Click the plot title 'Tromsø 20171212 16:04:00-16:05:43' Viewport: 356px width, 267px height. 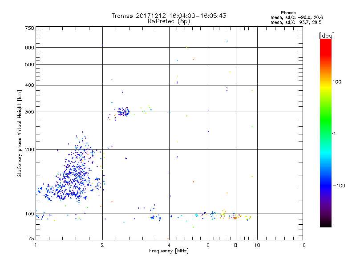point(169,16)
